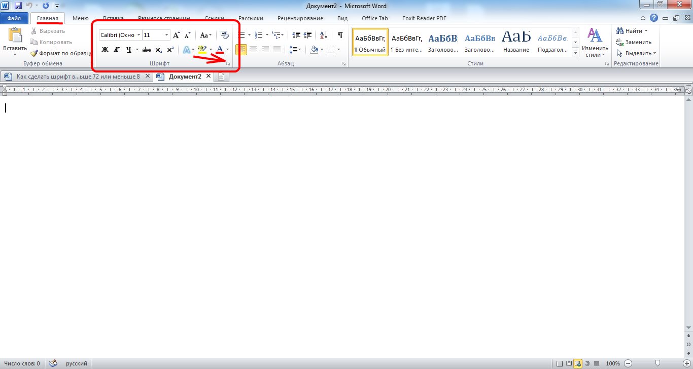Click the bullets list icon

(x=242, y=35)
